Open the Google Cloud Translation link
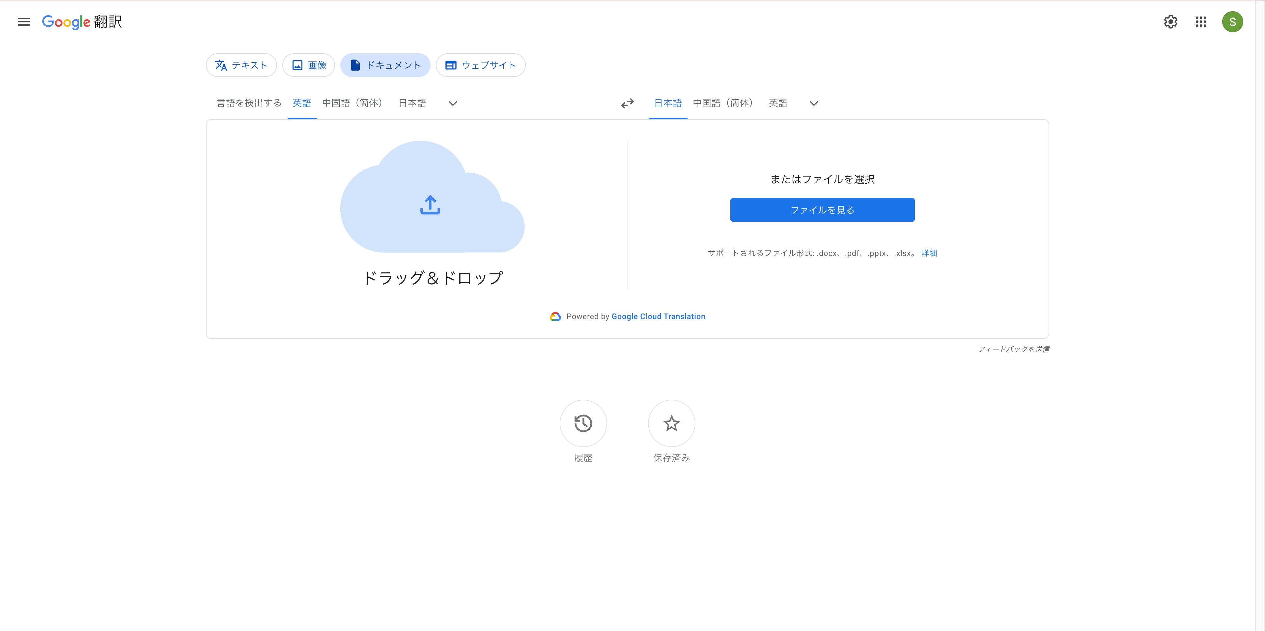The image size is (1265, 631). (658, 317)
